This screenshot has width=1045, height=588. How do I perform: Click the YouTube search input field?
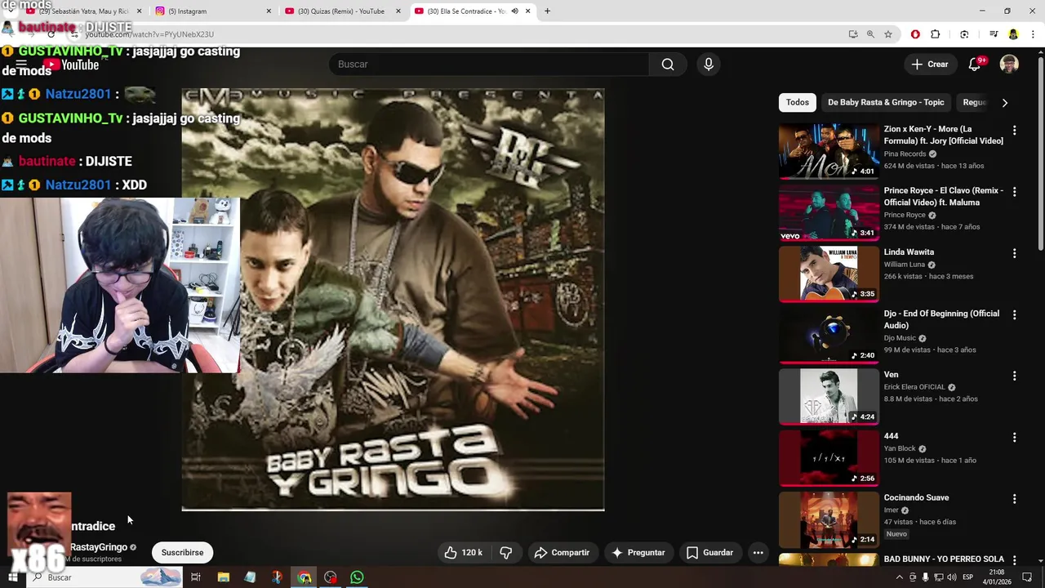point(489,65)
